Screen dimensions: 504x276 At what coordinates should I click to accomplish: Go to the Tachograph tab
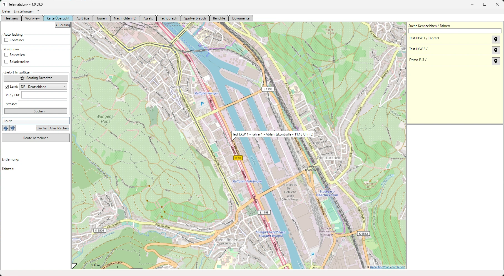pyautogui.click(x=169, y=18)
